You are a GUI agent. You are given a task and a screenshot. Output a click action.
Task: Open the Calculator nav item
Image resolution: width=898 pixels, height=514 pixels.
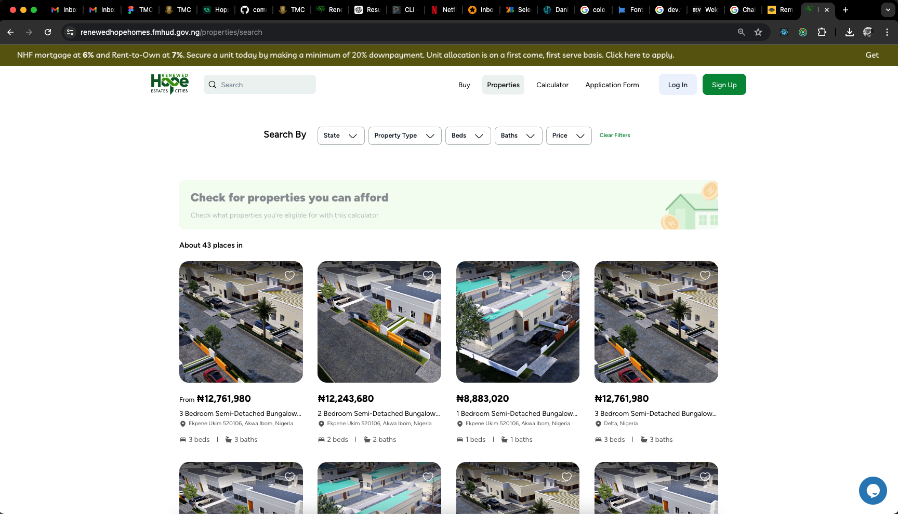[552, 85]
